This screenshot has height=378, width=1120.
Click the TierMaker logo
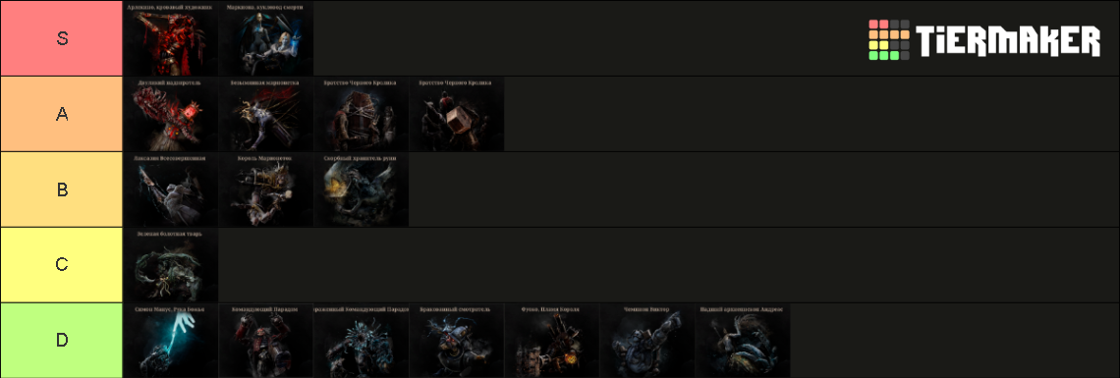click(x=984, y=40)
